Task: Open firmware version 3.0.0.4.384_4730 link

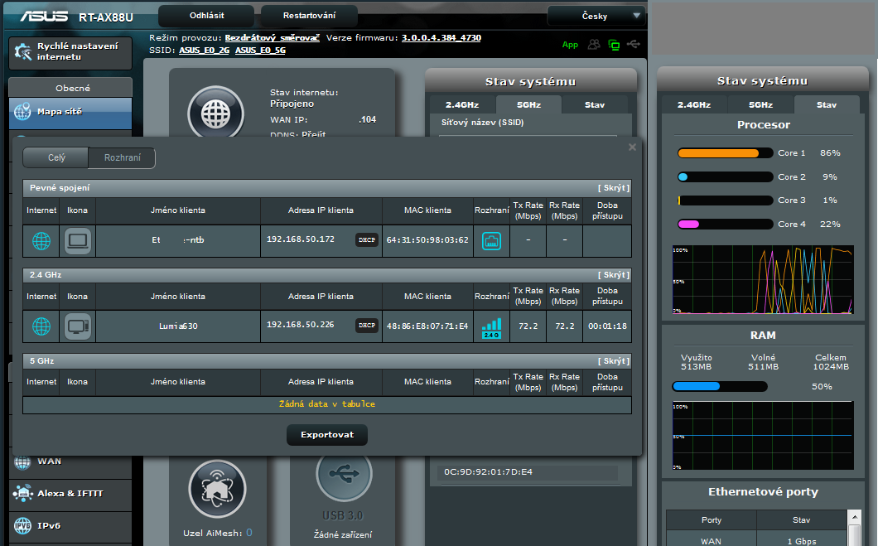Action: pos(441,38)
